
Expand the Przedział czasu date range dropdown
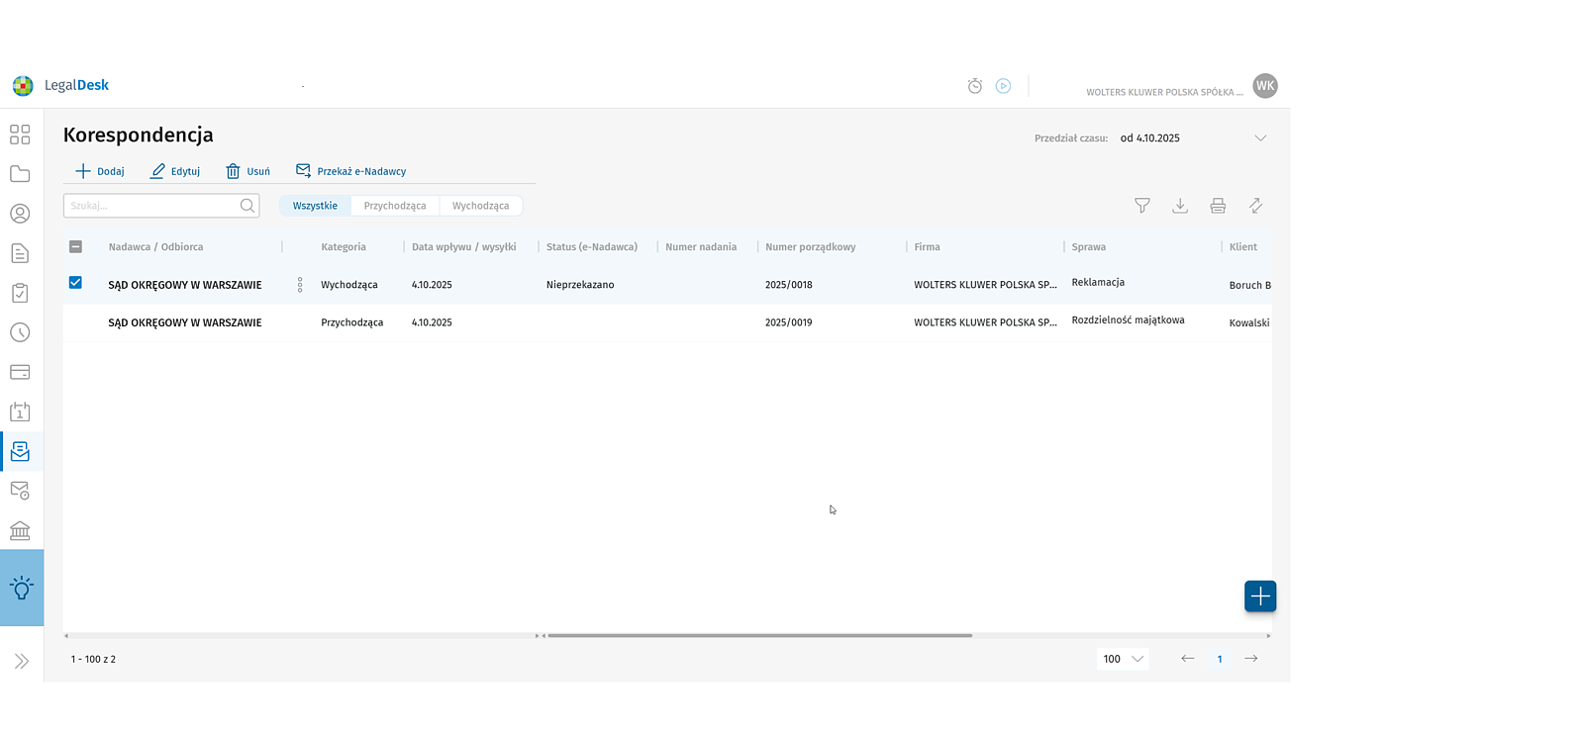point(1259,138)
